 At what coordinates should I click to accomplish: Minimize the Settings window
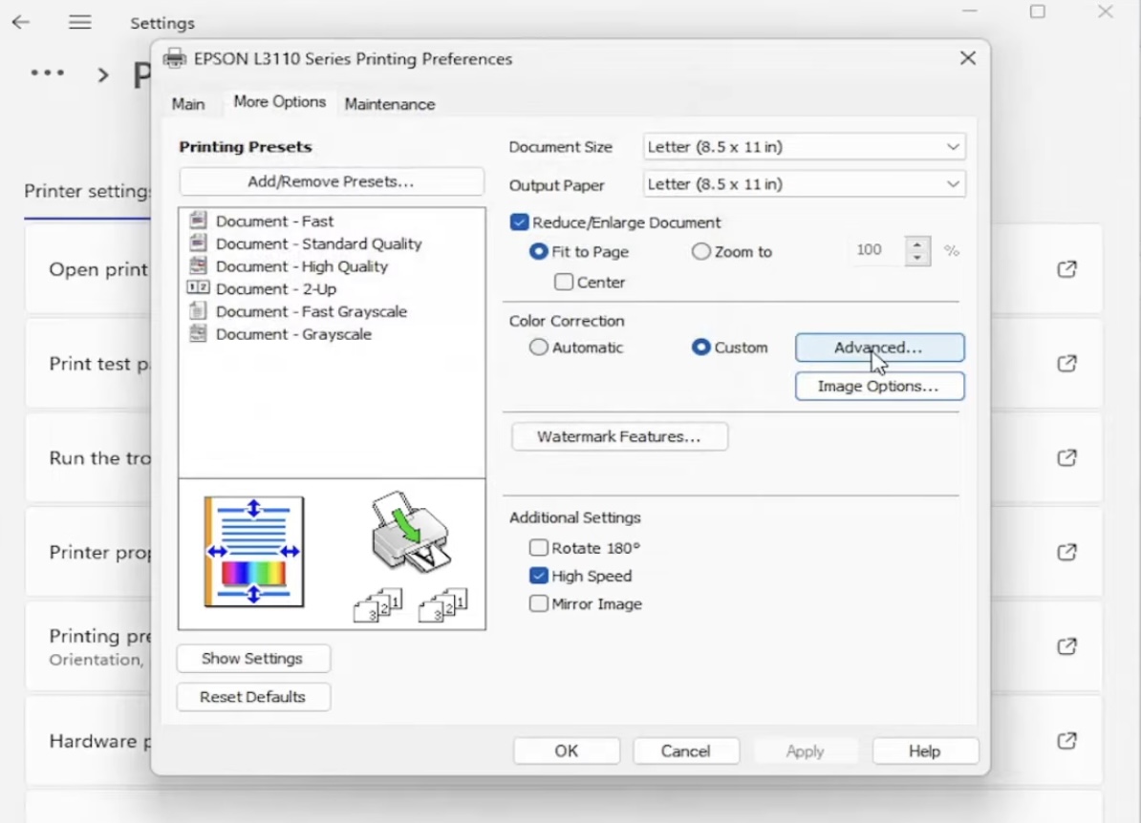[969, 11]
